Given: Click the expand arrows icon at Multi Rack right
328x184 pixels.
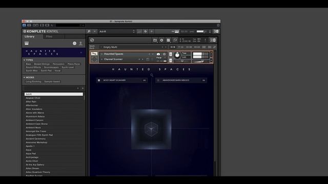Looking at the screenshot, I should pyautogui.click(x=214, y=47).
